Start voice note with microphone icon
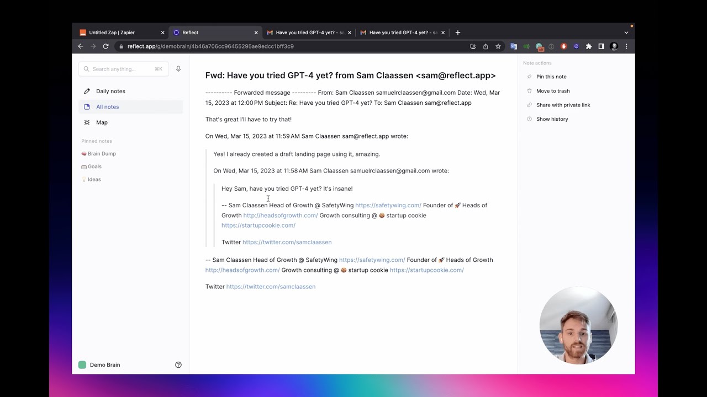 (178, 69)
